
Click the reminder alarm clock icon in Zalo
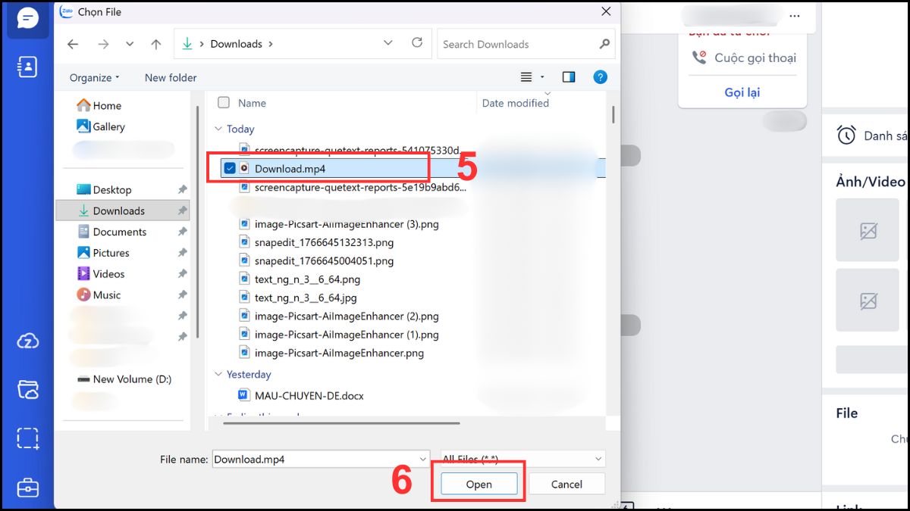846,136
